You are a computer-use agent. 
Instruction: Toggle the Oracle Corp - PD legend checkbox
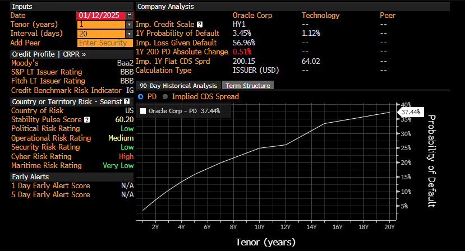[143, 111]
